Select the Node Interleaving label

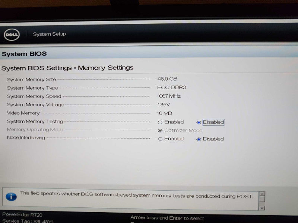26,138
